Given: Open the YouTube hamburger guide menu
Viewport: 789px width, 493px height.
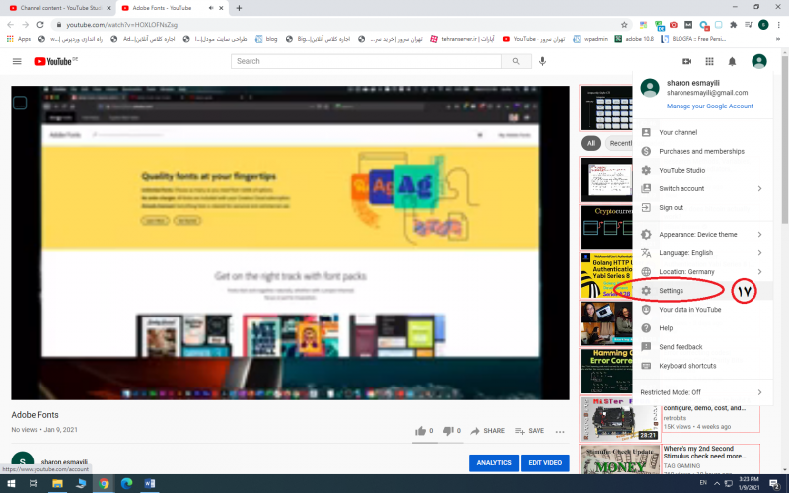Looking at the screenshot, I should (17, 61).
